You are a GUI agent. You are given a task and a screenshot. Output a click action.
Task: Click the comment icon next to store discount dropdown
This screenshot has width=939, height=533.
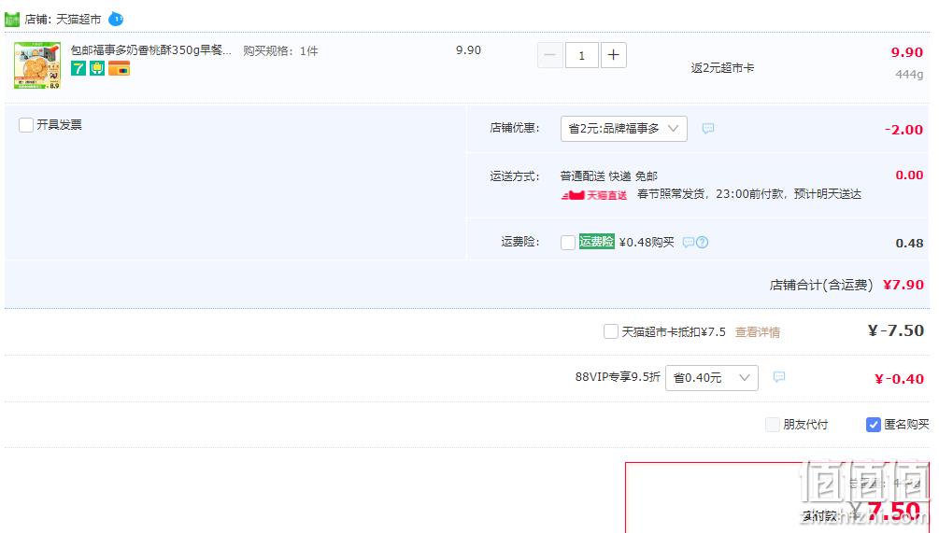pos(708,129)
